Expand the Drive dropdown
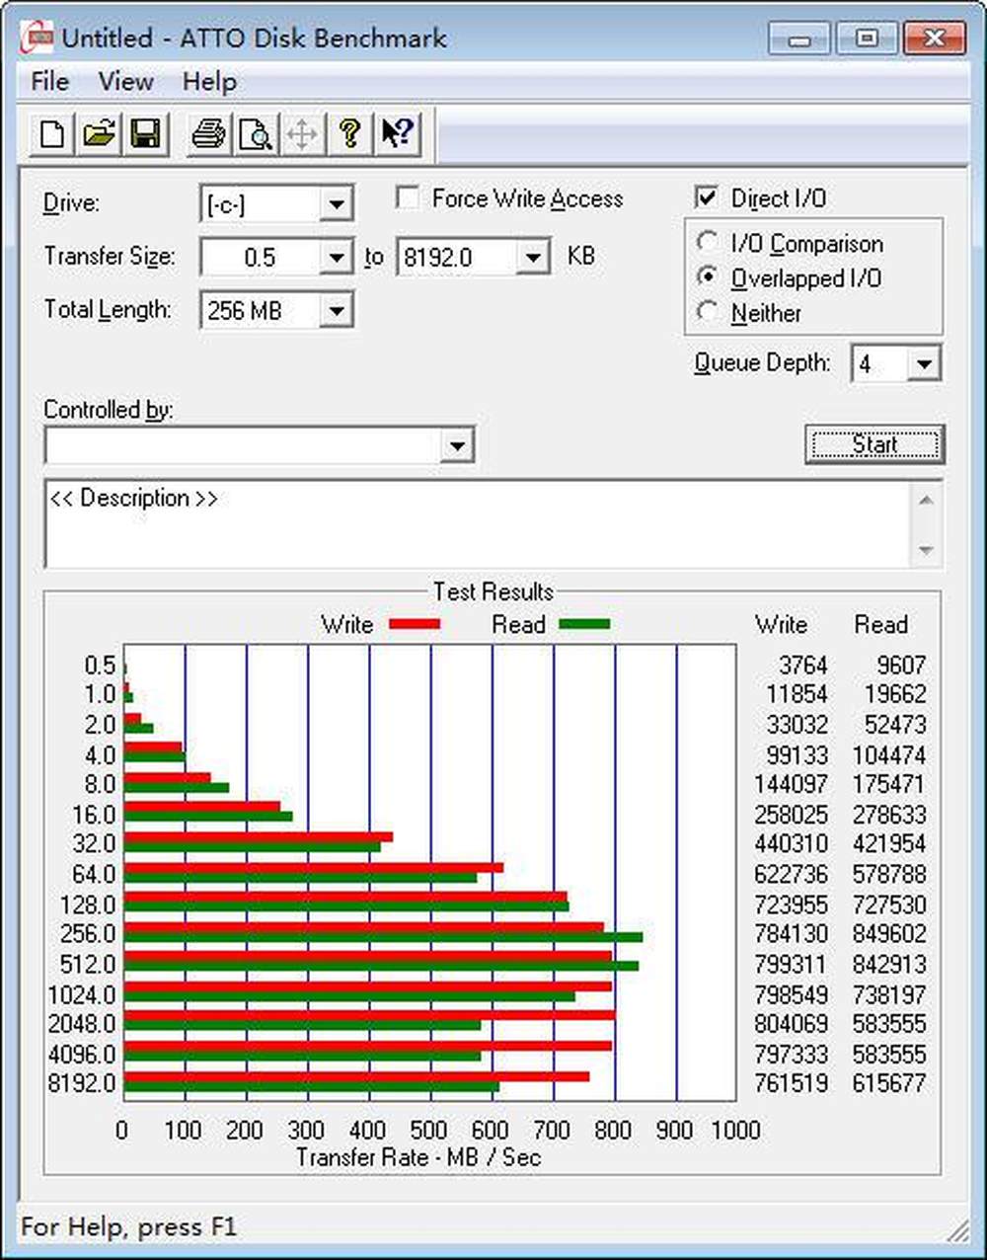This screenshot has height=1260, width=987. [337, 204]
